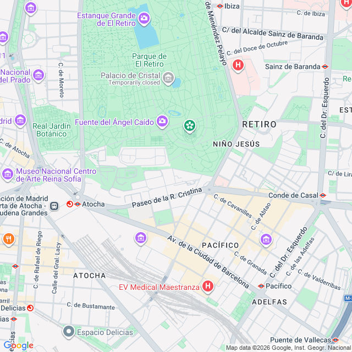Click the hospital marker near Sainz de Baranda
352x352 pixels.
[238, 65]
